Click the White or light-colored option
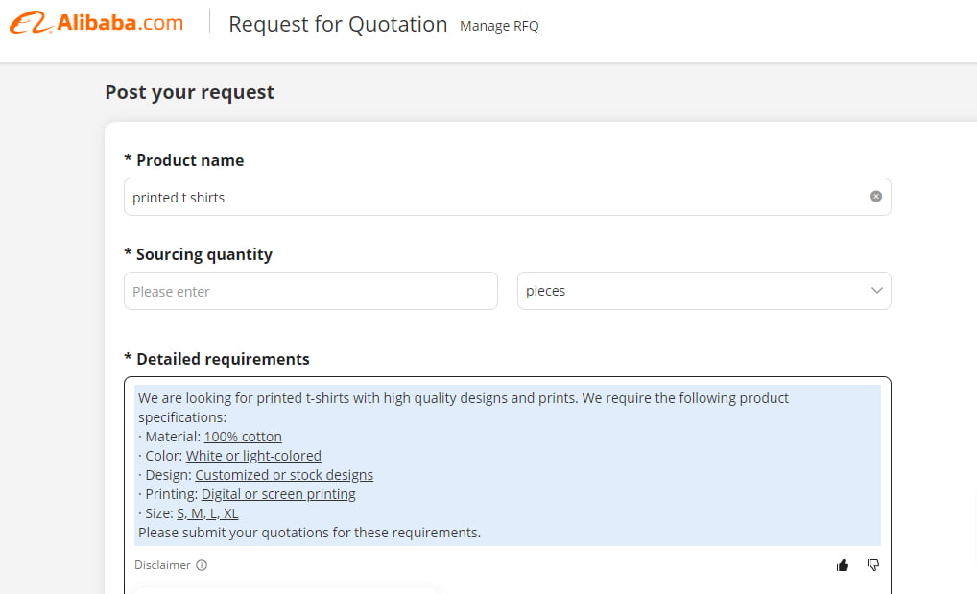The image size is (977, 594). tap(253, 456)
